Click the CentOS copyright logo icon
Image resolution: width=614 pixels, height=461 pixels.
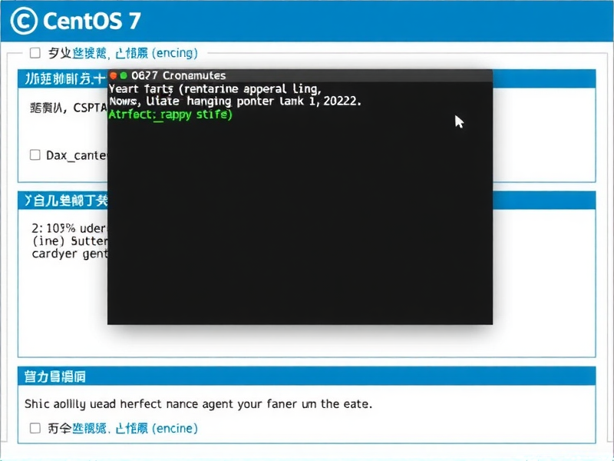click(x=22, y=20)
